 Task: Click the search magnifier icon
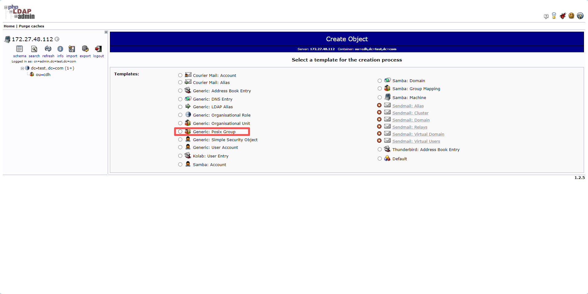[x=34, y=49]
